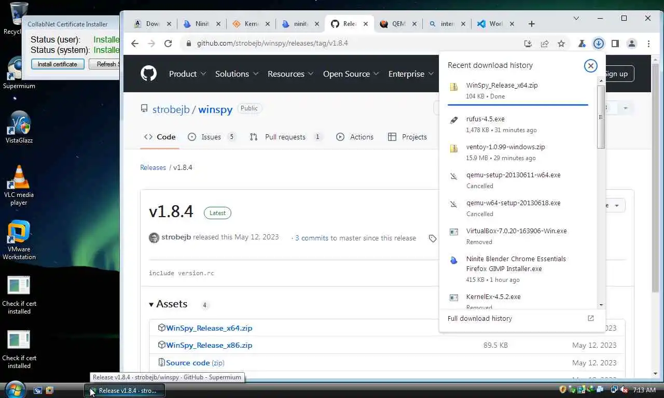Expand the Solutions menu on GitHub
This screenshot has height=398, width=664.
coord(237,74)
